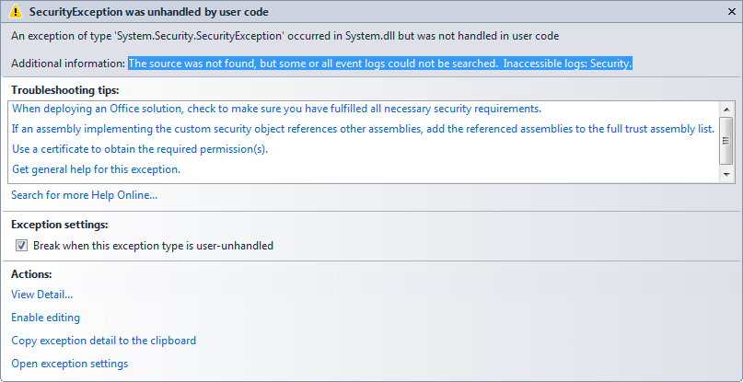The height and width of the screenshot is (382, 743).
Task: Select 'Use a certificate' troubleshooting tip
Action: [140, 149]
